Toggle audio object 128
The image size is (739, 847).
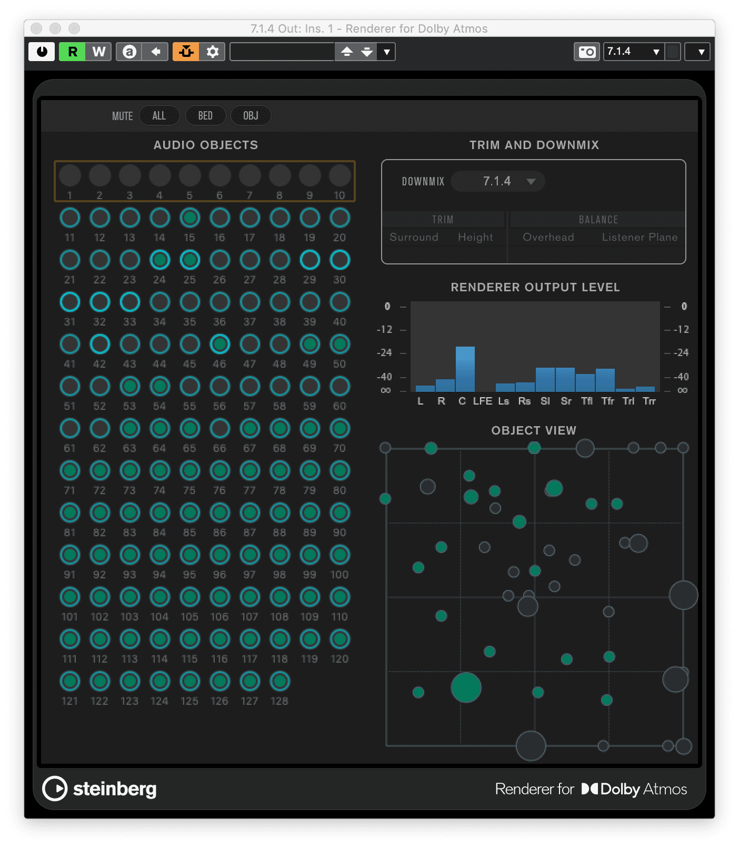click(279, 681)
